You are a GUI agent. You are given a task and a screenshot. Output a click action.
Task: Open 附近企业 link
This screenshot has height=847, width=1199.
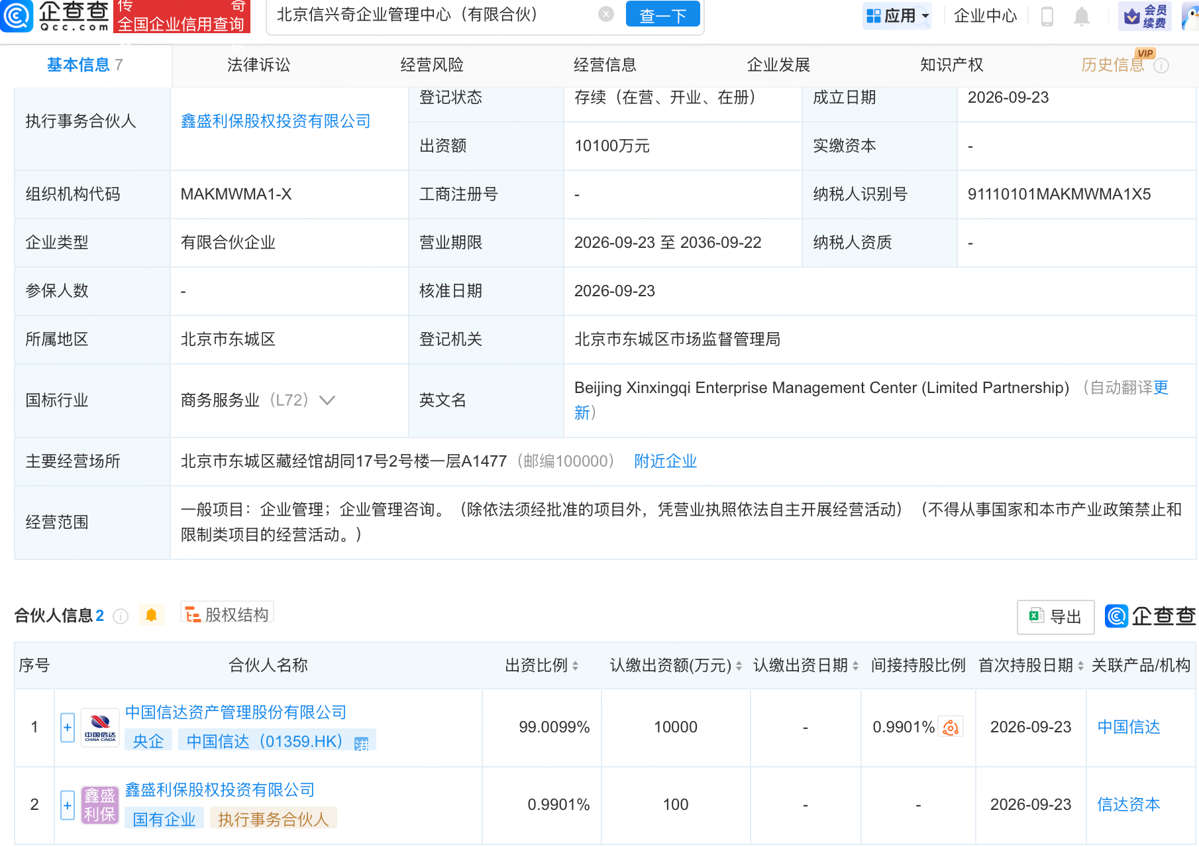665,461
